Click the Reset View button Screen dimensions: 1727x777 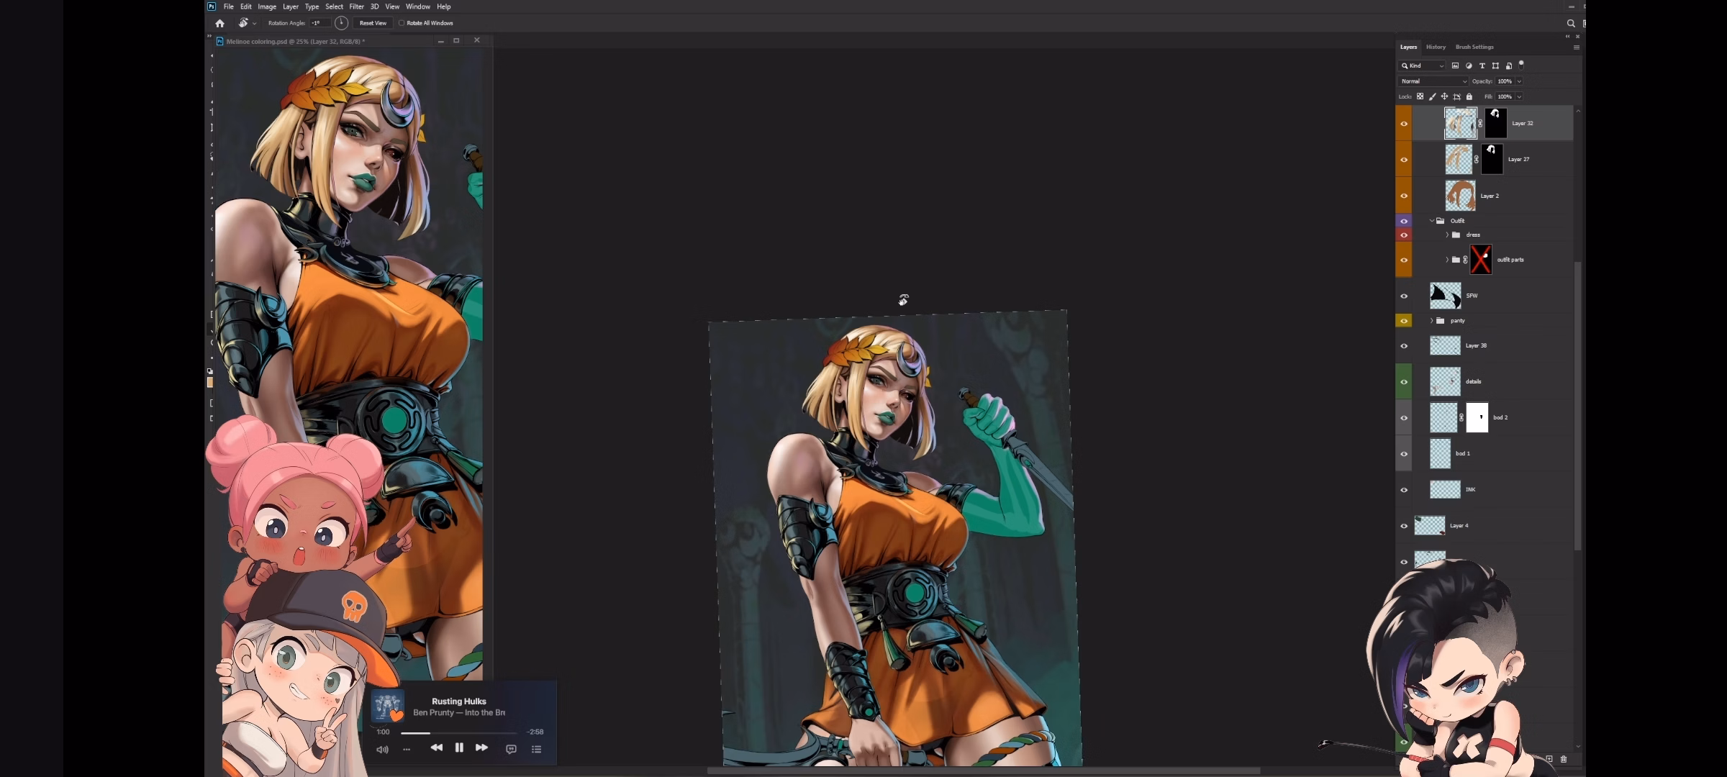coord(373,23)
